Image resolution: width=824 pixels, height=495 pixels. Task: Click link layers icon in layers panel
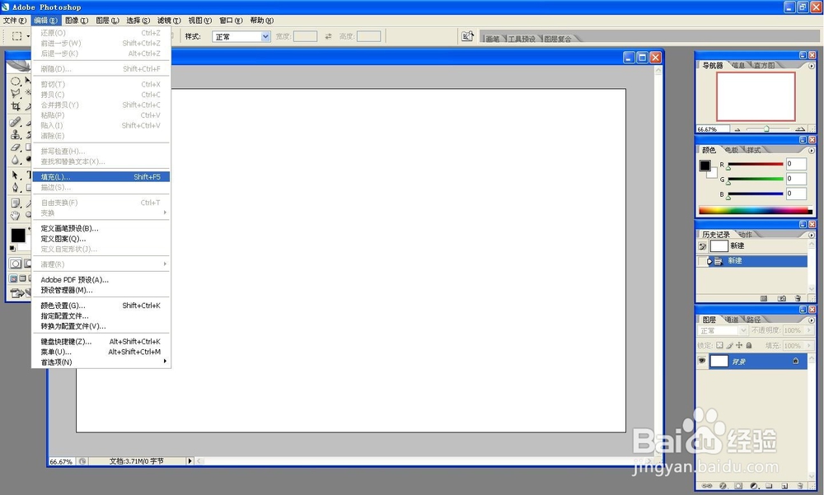[707, 486]
